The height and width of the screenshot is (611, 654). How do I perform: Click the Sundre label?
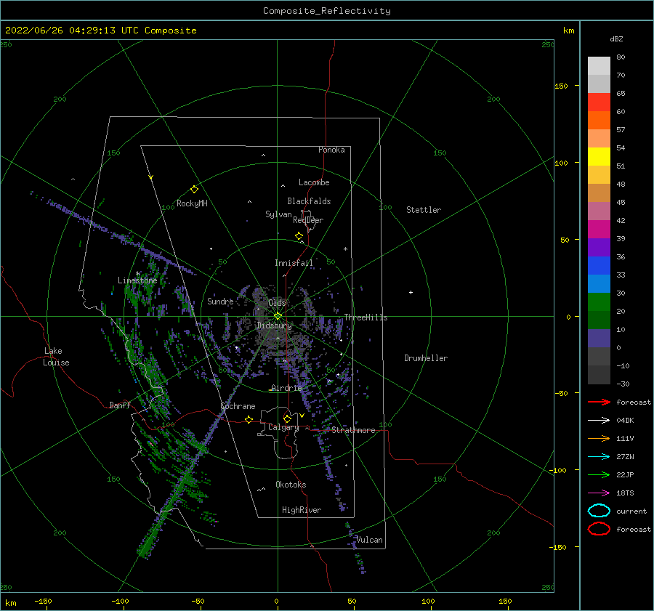pos(220,301)
